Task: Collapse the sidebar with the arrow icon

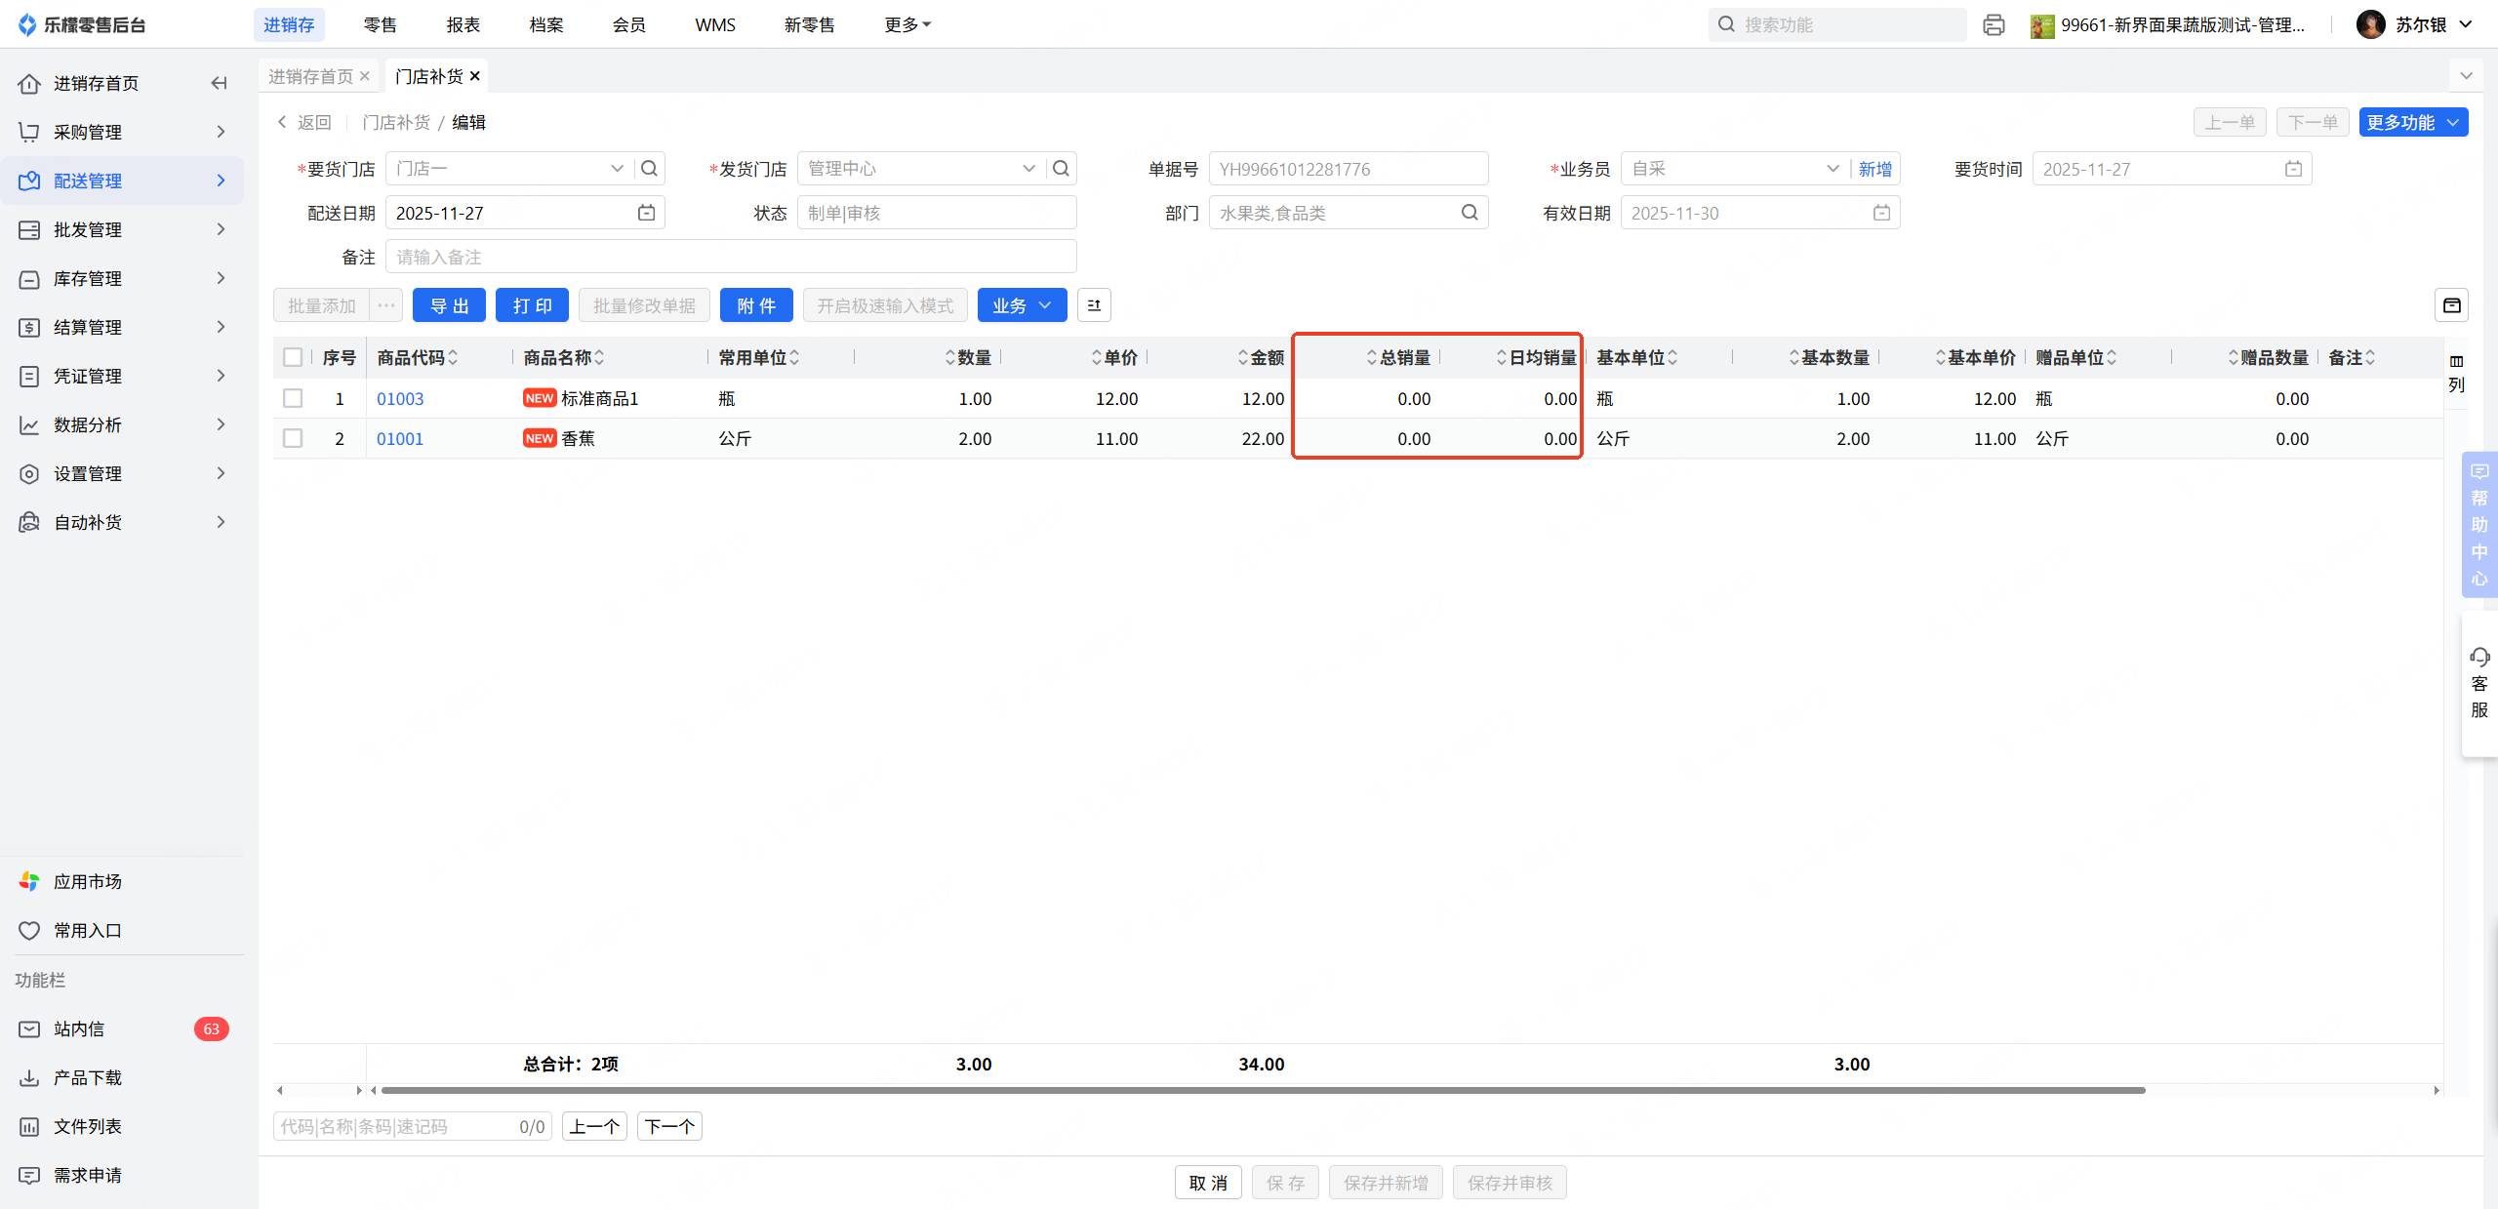Action: [x=219, y=83]
